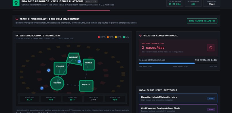
Task: Toggle Hydration Hubs & Misting Corridors ACTIVE badge
Action: click(x=211, y=98)
